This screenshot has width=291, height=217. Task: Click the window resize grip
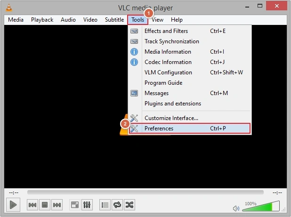(x=283, y=210)
